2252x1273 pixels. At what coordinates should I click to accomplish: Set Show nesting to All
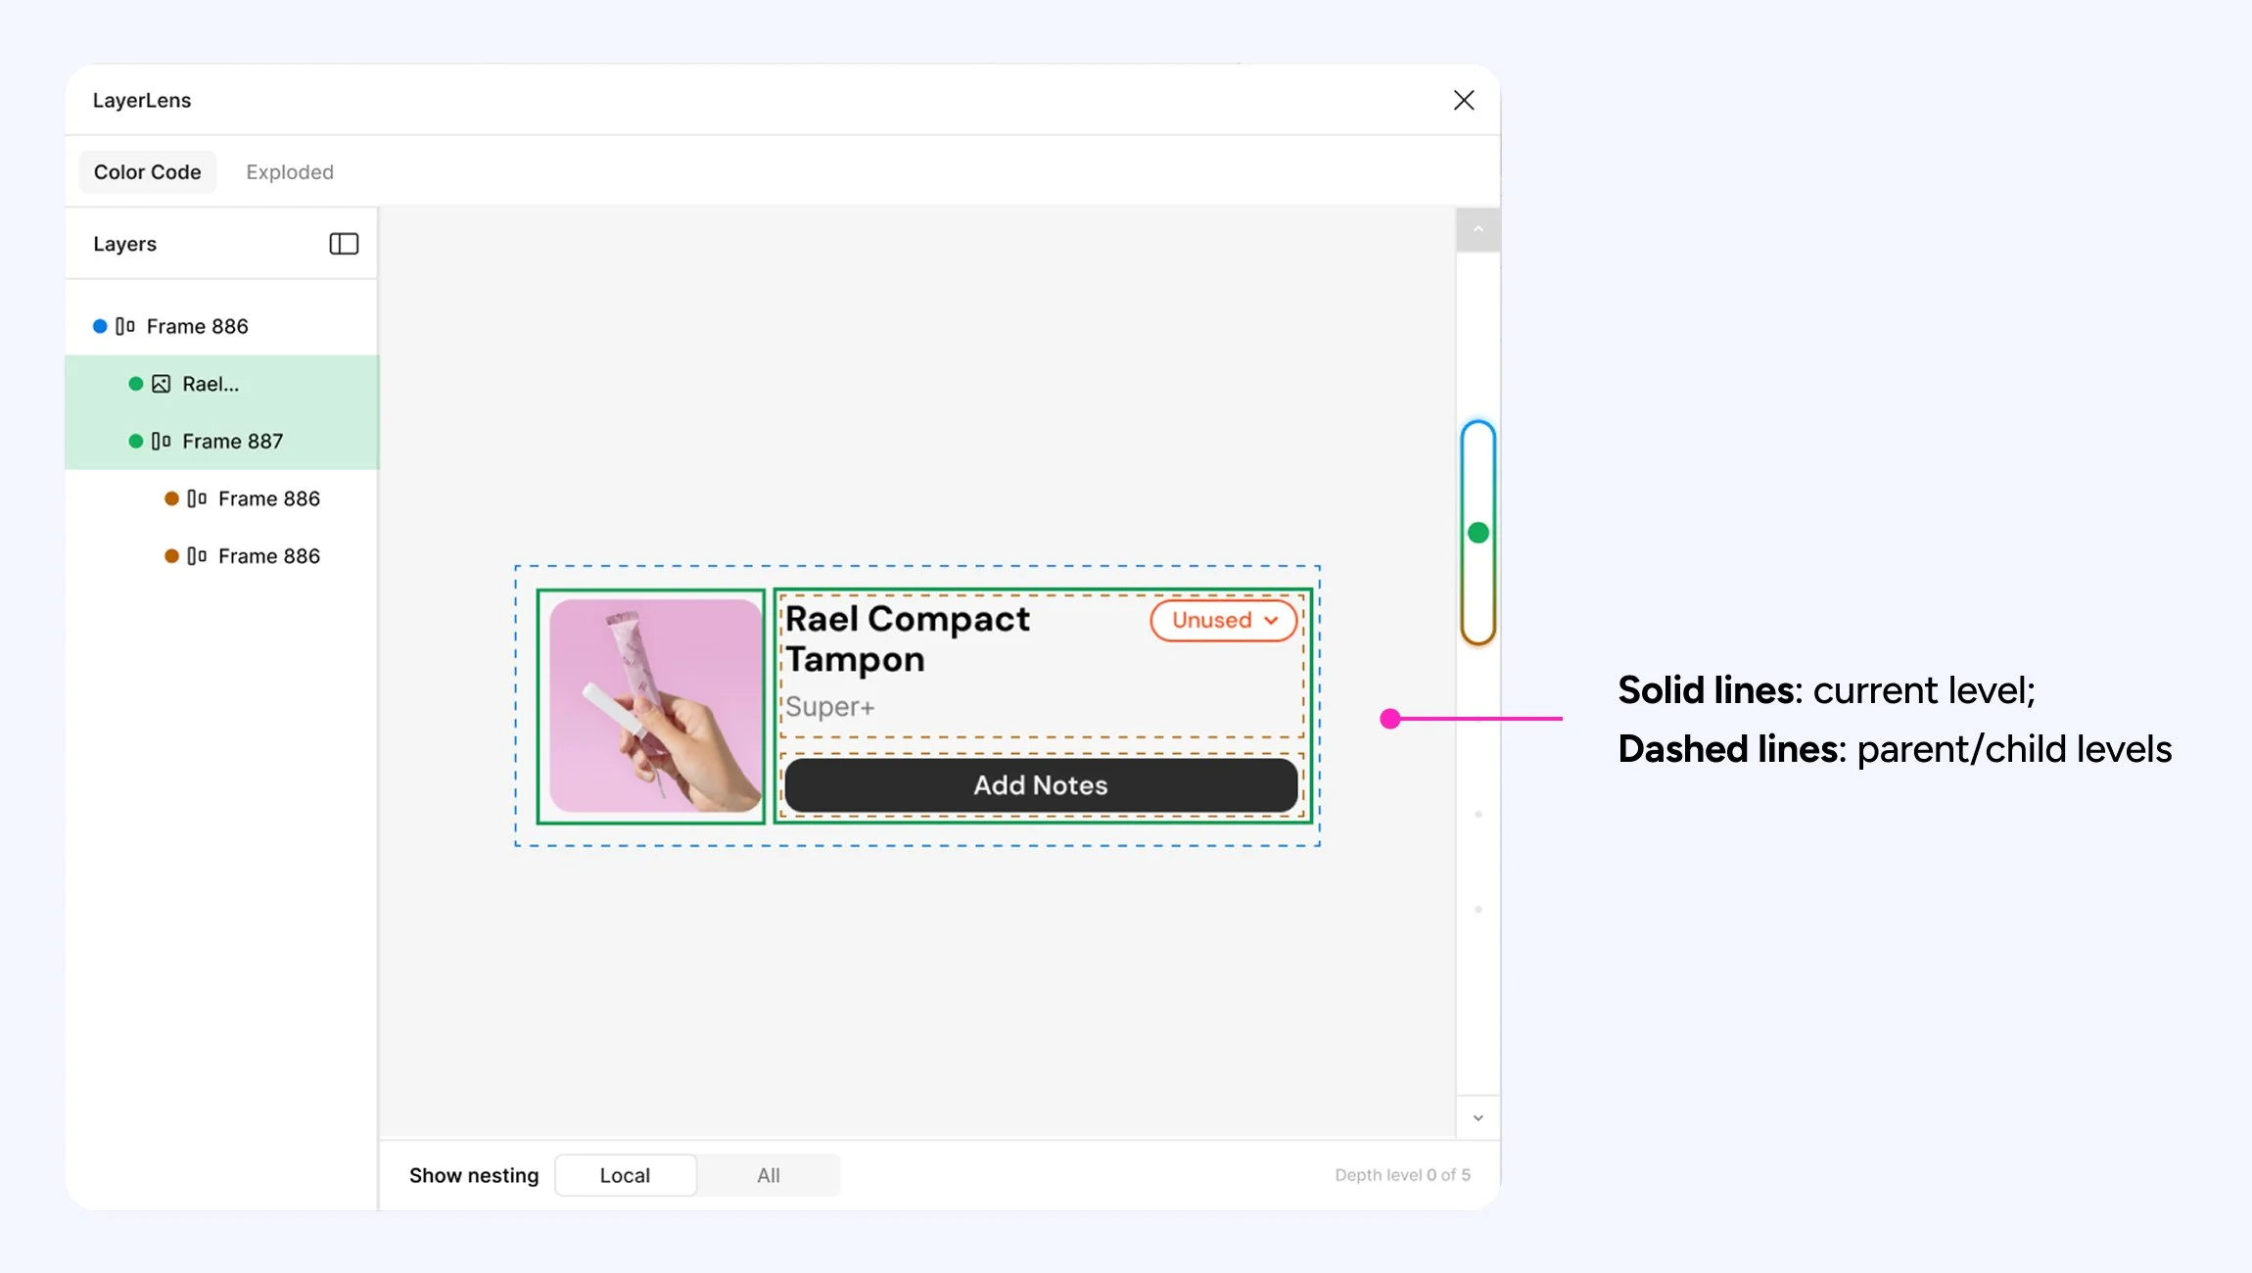click(x=769, y=1175)
